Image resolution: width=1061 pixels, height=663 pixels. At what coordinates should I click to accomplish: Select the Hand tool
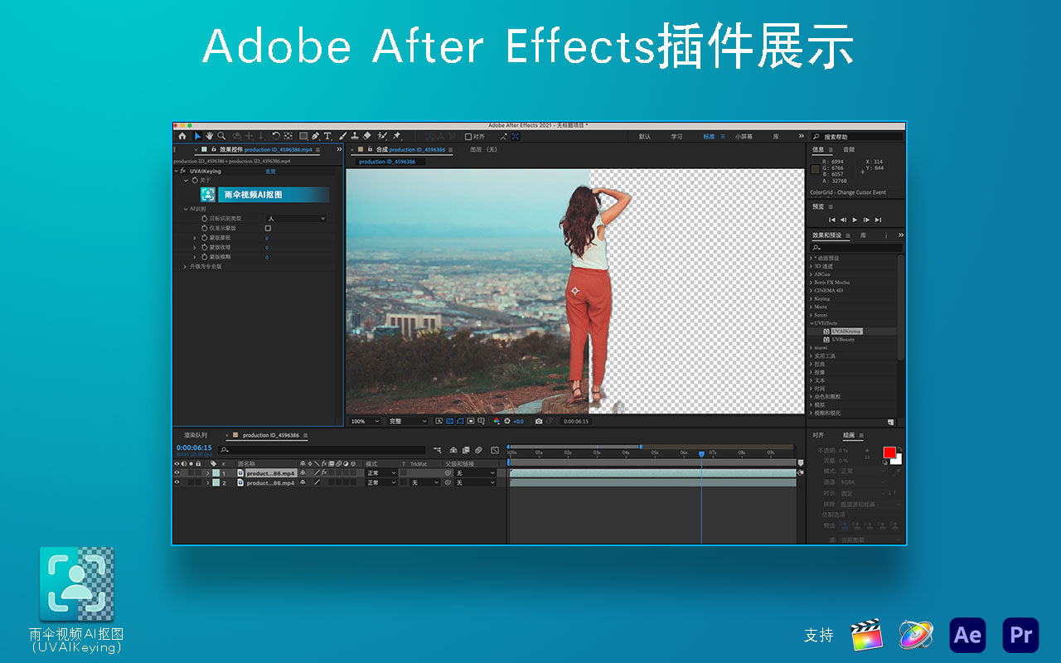point(210,136)
